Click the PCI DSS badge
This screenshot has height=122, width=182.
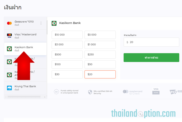176,92
